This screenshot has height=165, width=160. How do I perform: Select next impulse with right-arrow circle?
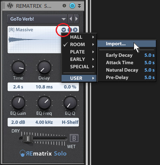(x=75, y=30)
